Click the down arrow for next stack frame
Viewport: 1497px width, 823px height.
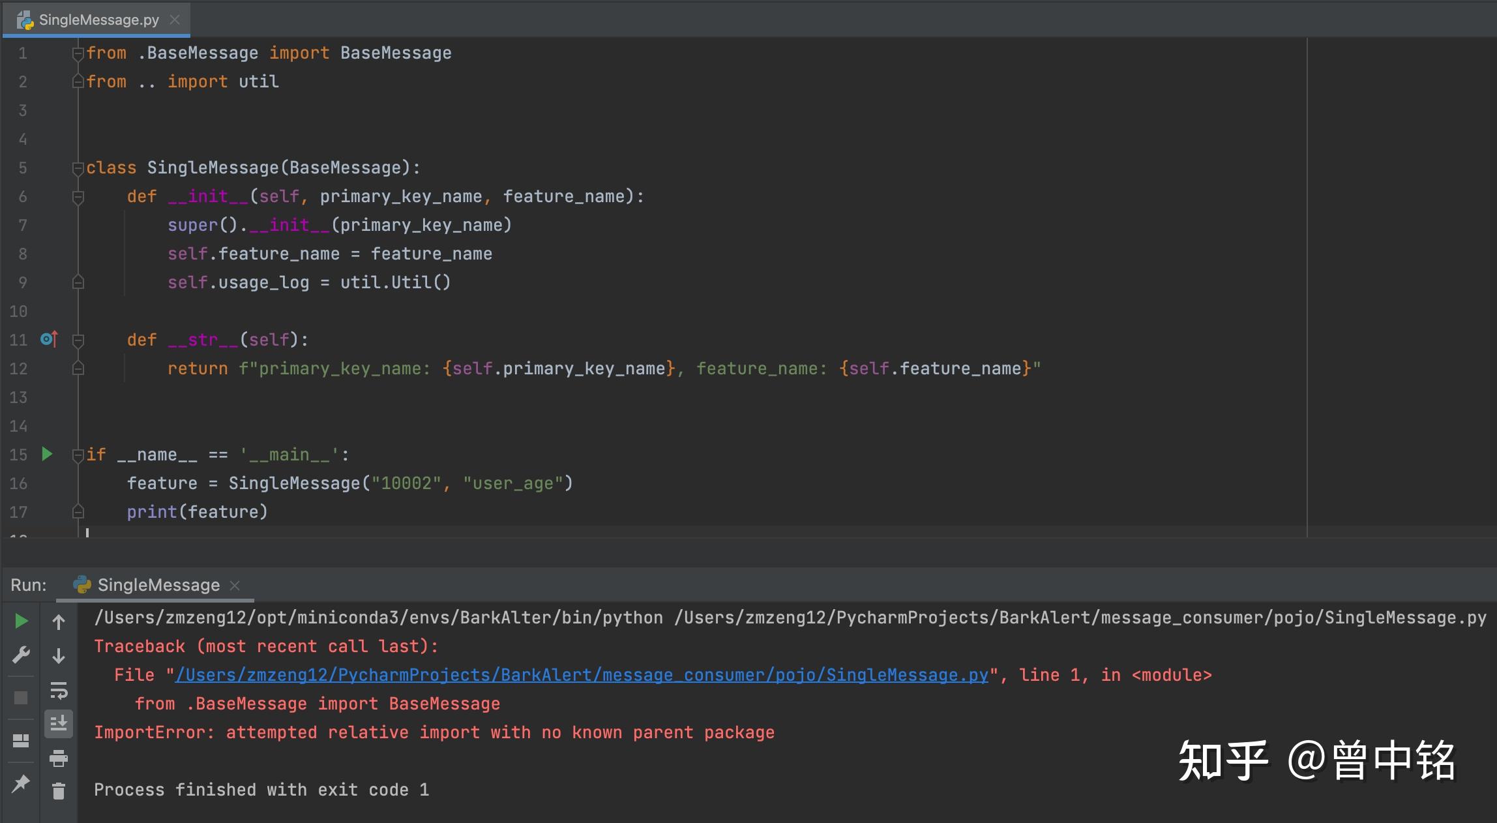59,656
